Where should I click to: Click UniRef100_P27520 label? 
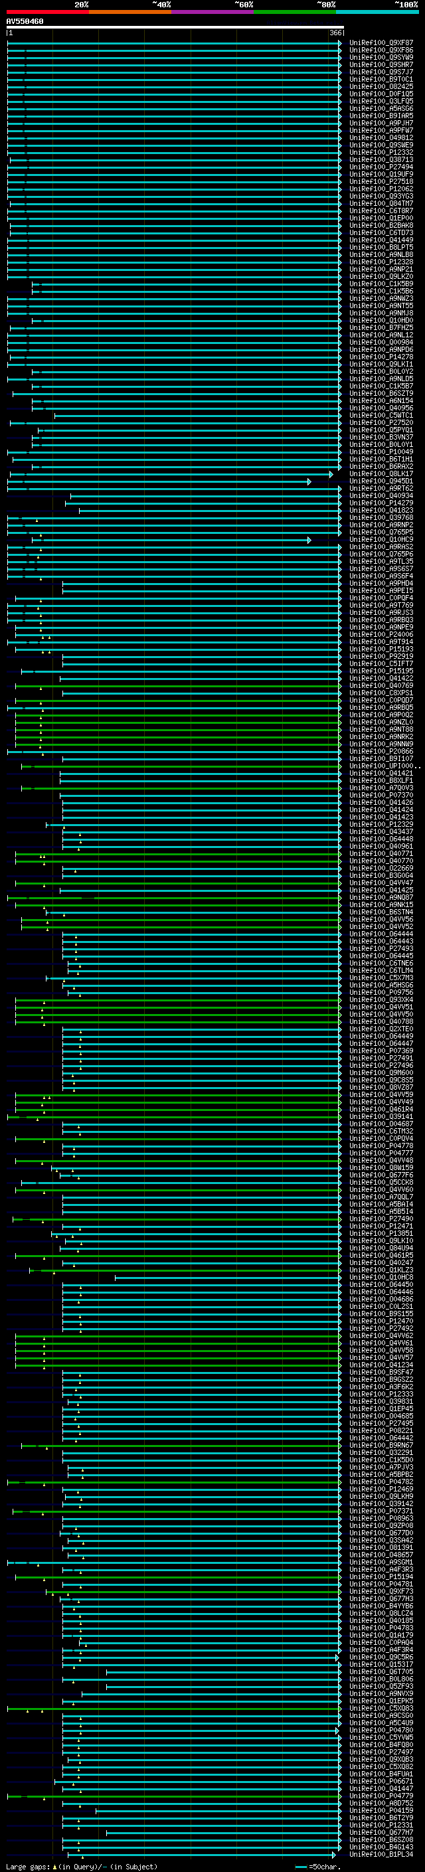[x=381, y=422]
